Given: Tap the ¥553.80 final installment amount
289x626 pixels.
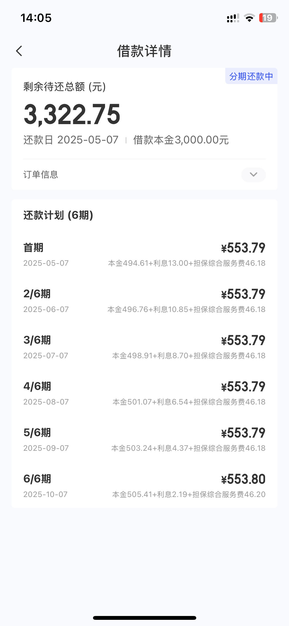Looking at the screenshot, I should (243, 479).
